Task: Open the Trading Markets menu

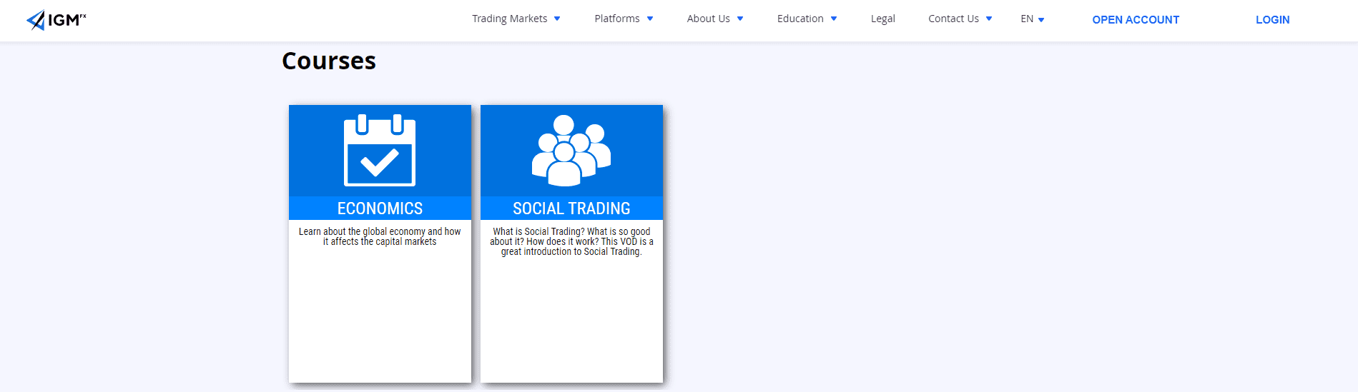Action: point(509,19)
